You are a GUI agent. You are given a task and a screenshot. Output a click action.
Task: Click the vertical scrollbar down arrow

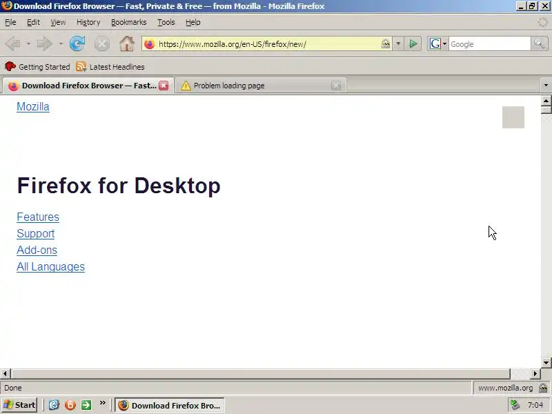click(x=546, y=363)
